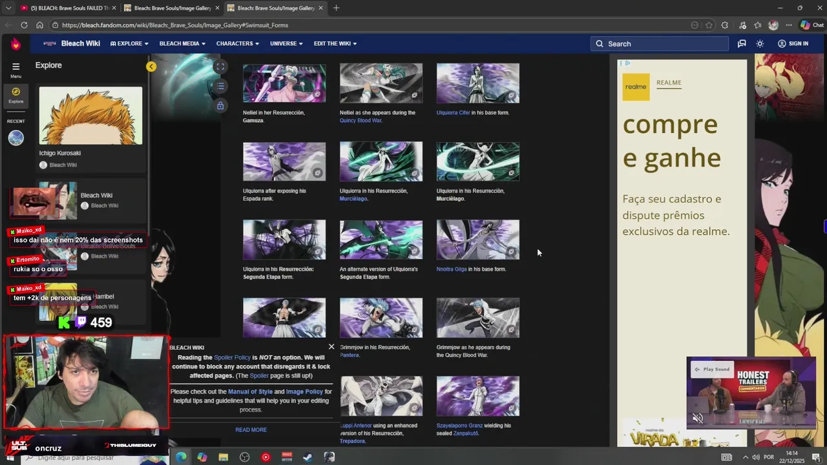Go back with browser back arrow
Screen dimensions: 827x465
(8, 25)
